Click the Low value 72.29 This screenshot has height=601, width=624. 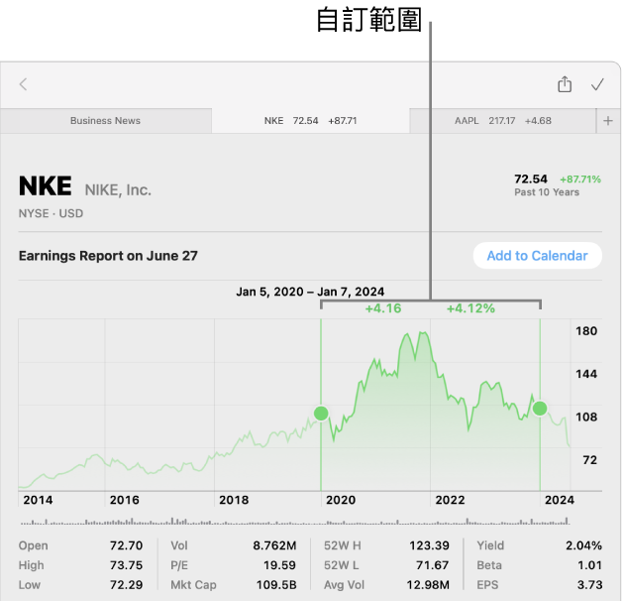pyautogui.click(x=126, y=585)
